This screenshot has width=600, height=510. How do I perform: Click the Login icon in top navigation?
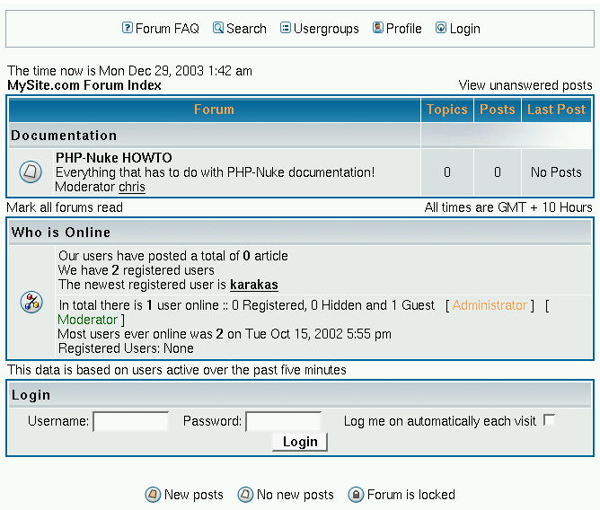tap(441, 28)
